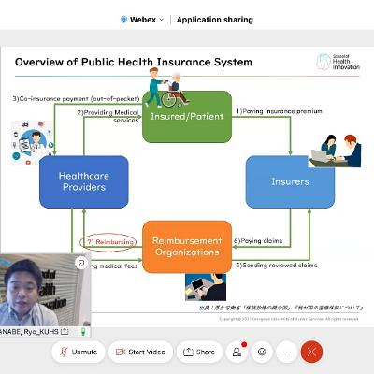Screen dimensions: 374x374
Task: Click the slide title 'Overview of Public Health Insurance System'
Action: (134, 62)
